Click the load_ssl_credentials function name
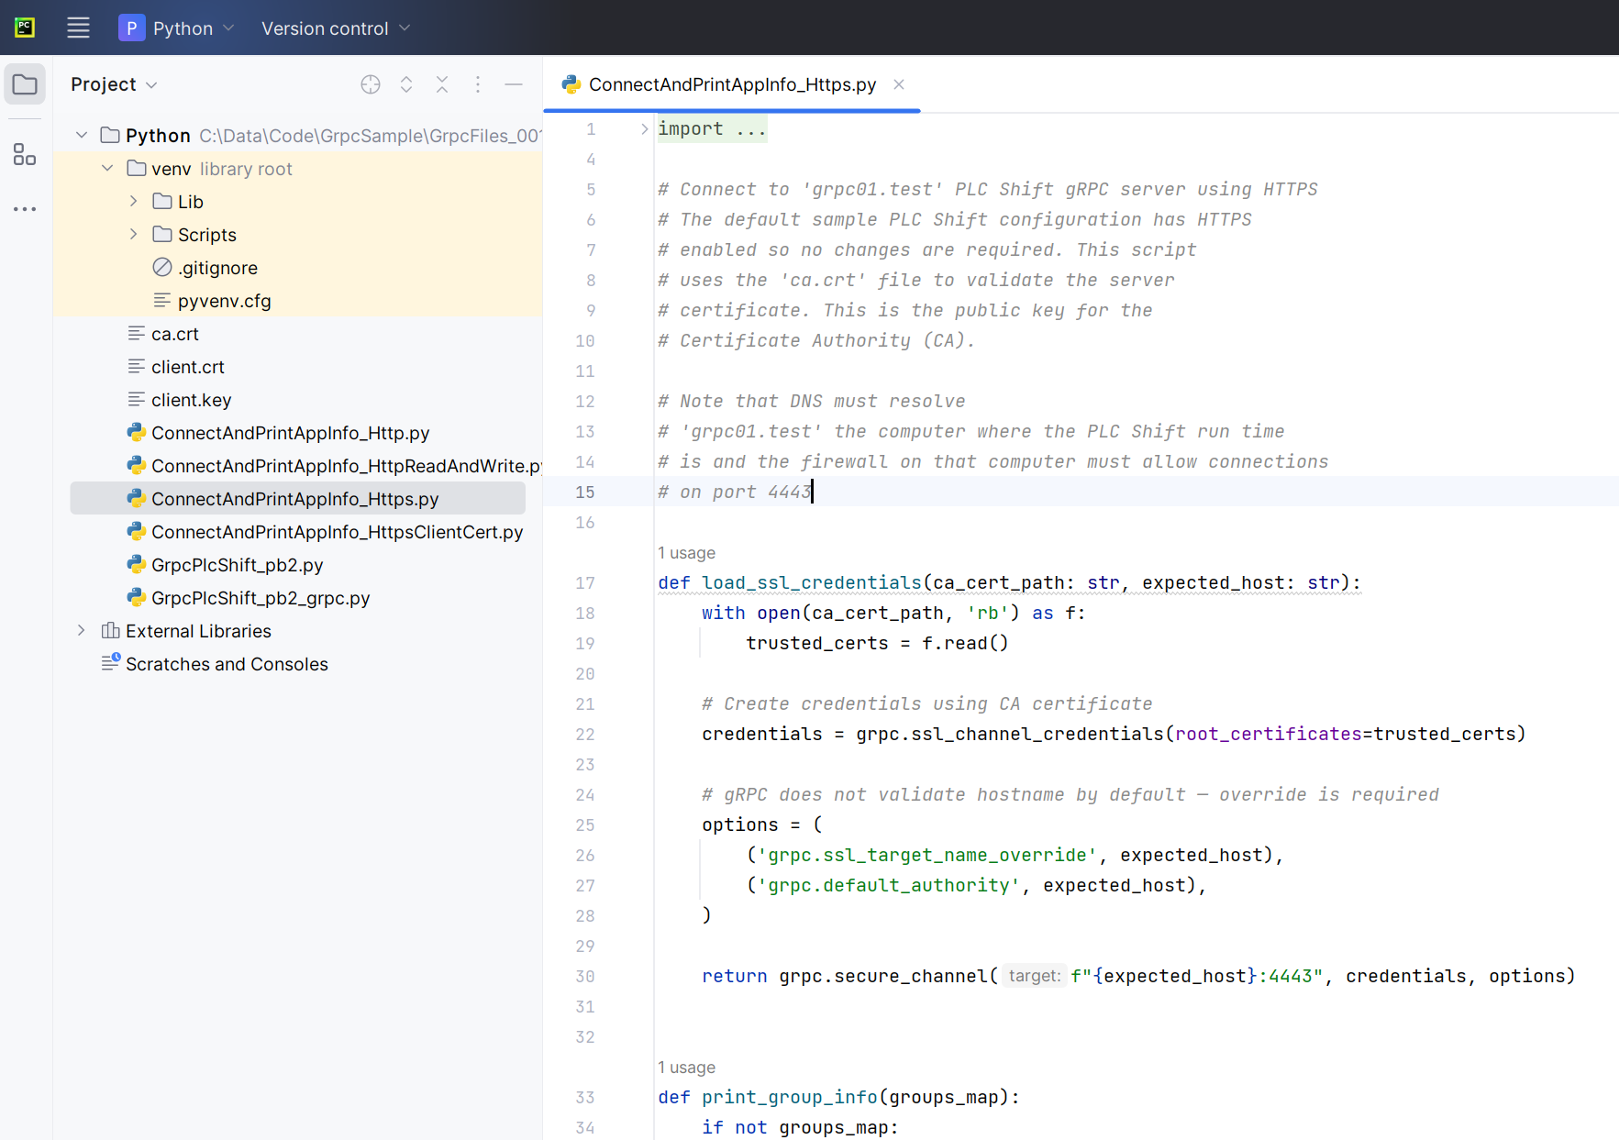Screen dimensions: 1619x1140 811,582
